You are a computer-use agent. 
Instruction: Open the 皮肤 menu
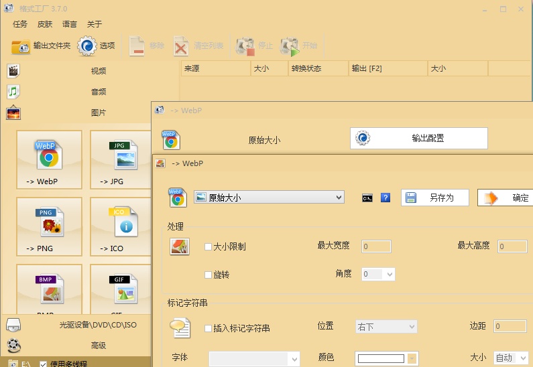(x=45, y=24)
